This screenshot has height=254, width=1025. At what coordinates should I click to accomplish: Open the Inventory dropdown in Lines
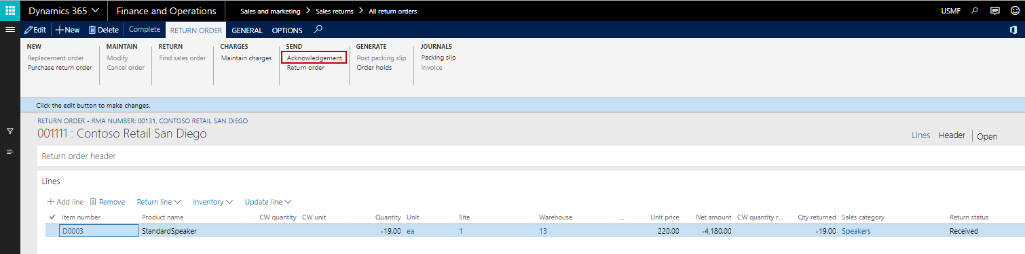click(212, 202)
